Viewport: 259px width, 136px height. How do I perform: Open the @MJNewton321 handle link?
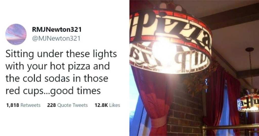56,38
